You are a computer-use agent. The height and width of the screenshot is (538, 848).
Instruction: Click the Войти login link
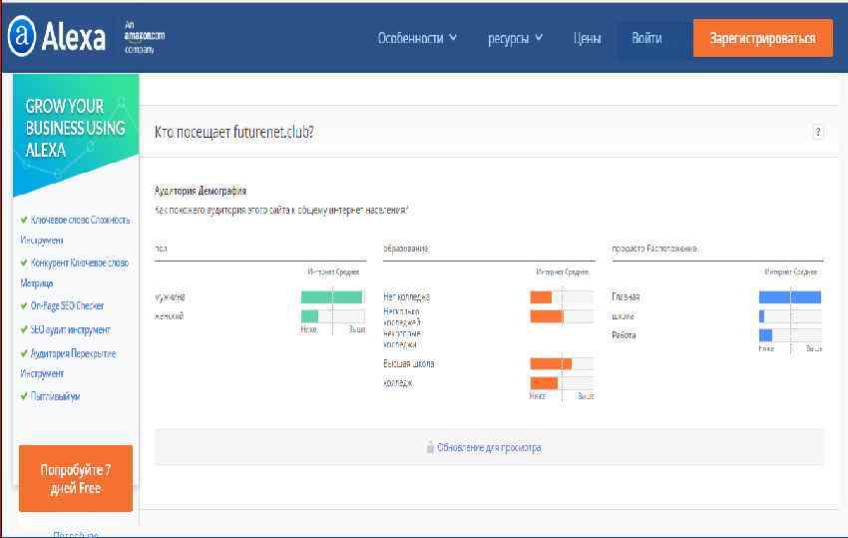tap(646, 38)
